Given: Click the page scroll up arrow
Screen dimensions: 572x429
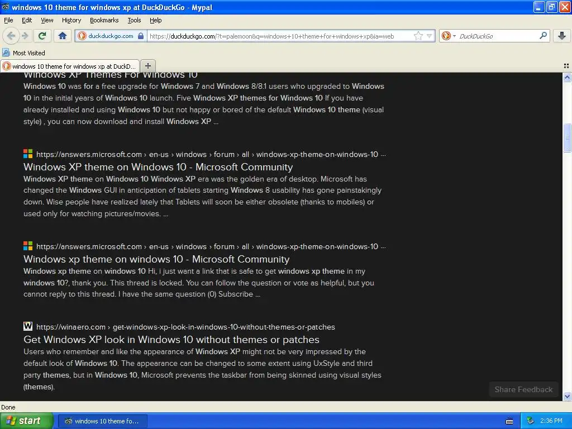Looking at the screenshot, I should coord(567,77).
